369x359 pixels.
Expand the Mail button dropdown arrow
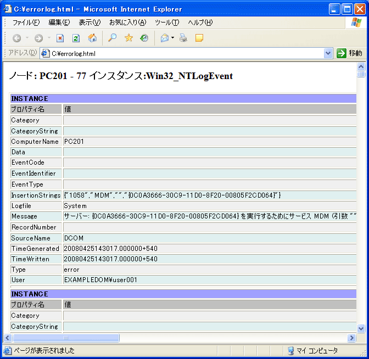172,38
